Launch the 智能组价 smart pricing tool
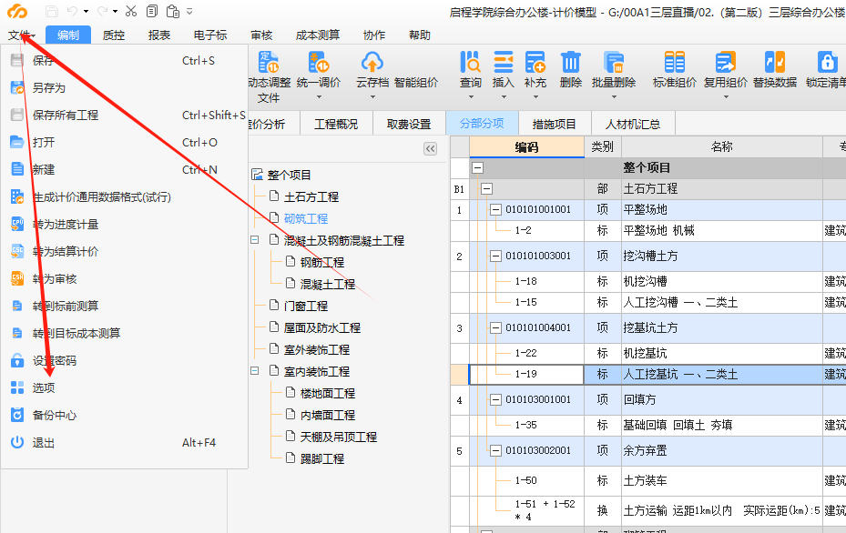This screenshot has height=533, width=846. [416, 83]
